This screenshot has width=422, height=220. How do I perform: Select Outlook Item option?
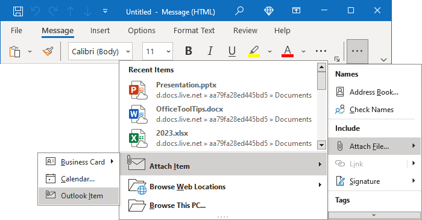[x=78, y=195]
